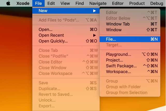This screenshot has width=166, height=111.
Task: Choose Group with Folder item
Action: [130, 87]
